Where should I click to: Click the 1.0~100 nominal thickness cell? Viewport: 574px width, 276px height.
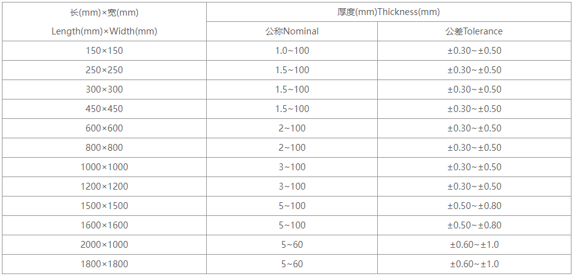pyautogui.click(x=292, y=51)
